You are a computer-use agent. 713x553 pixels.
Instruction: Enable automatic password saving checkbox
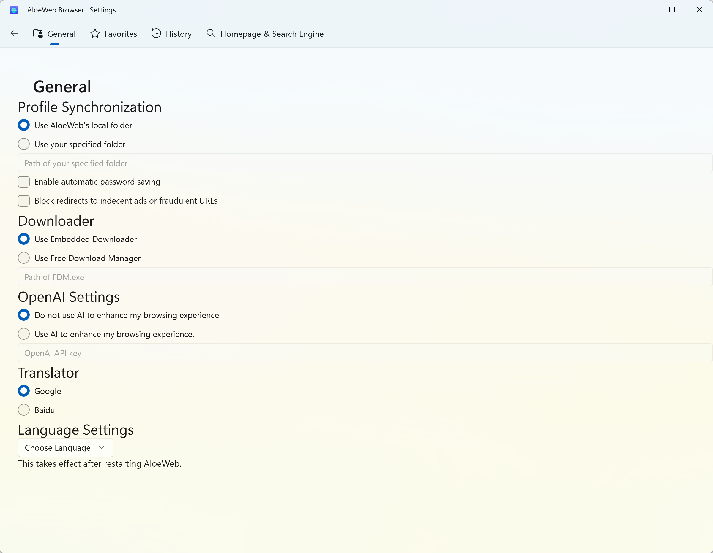tap(24, 182)
